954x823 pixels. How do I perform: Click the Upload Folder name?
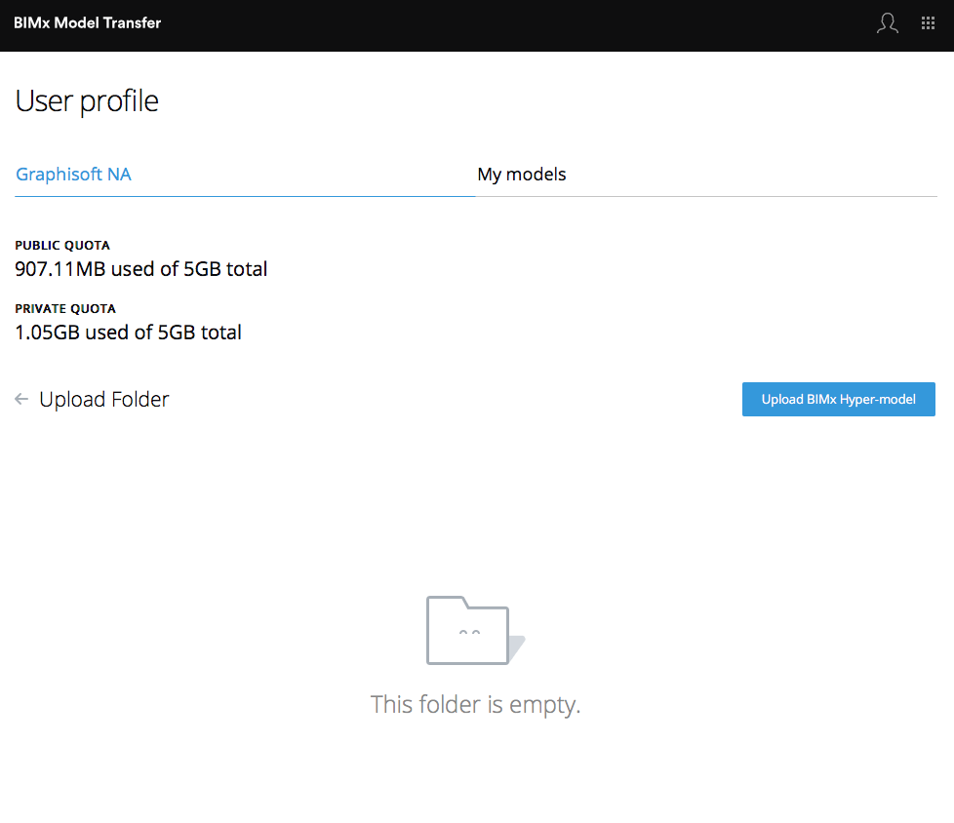pyautogui.click(x=104, y=399)
